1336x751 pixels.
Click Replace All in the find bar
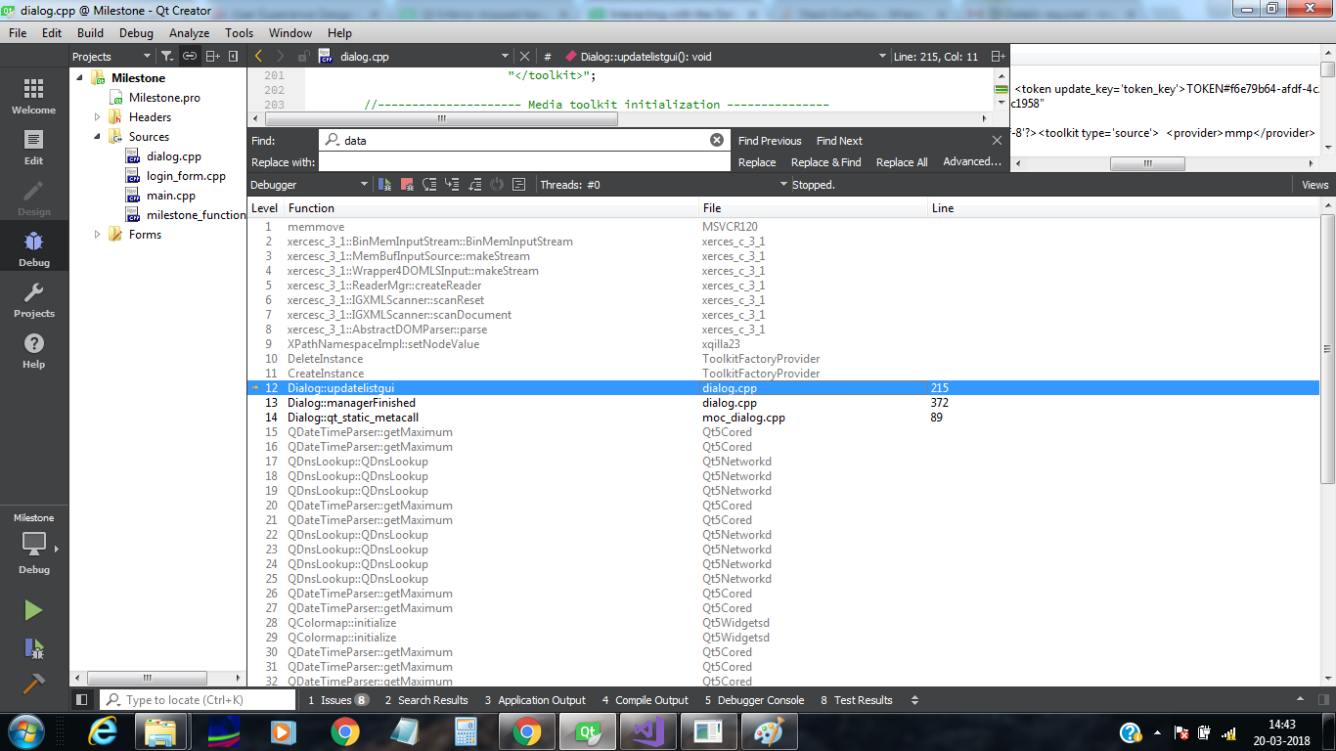point(901,161)
